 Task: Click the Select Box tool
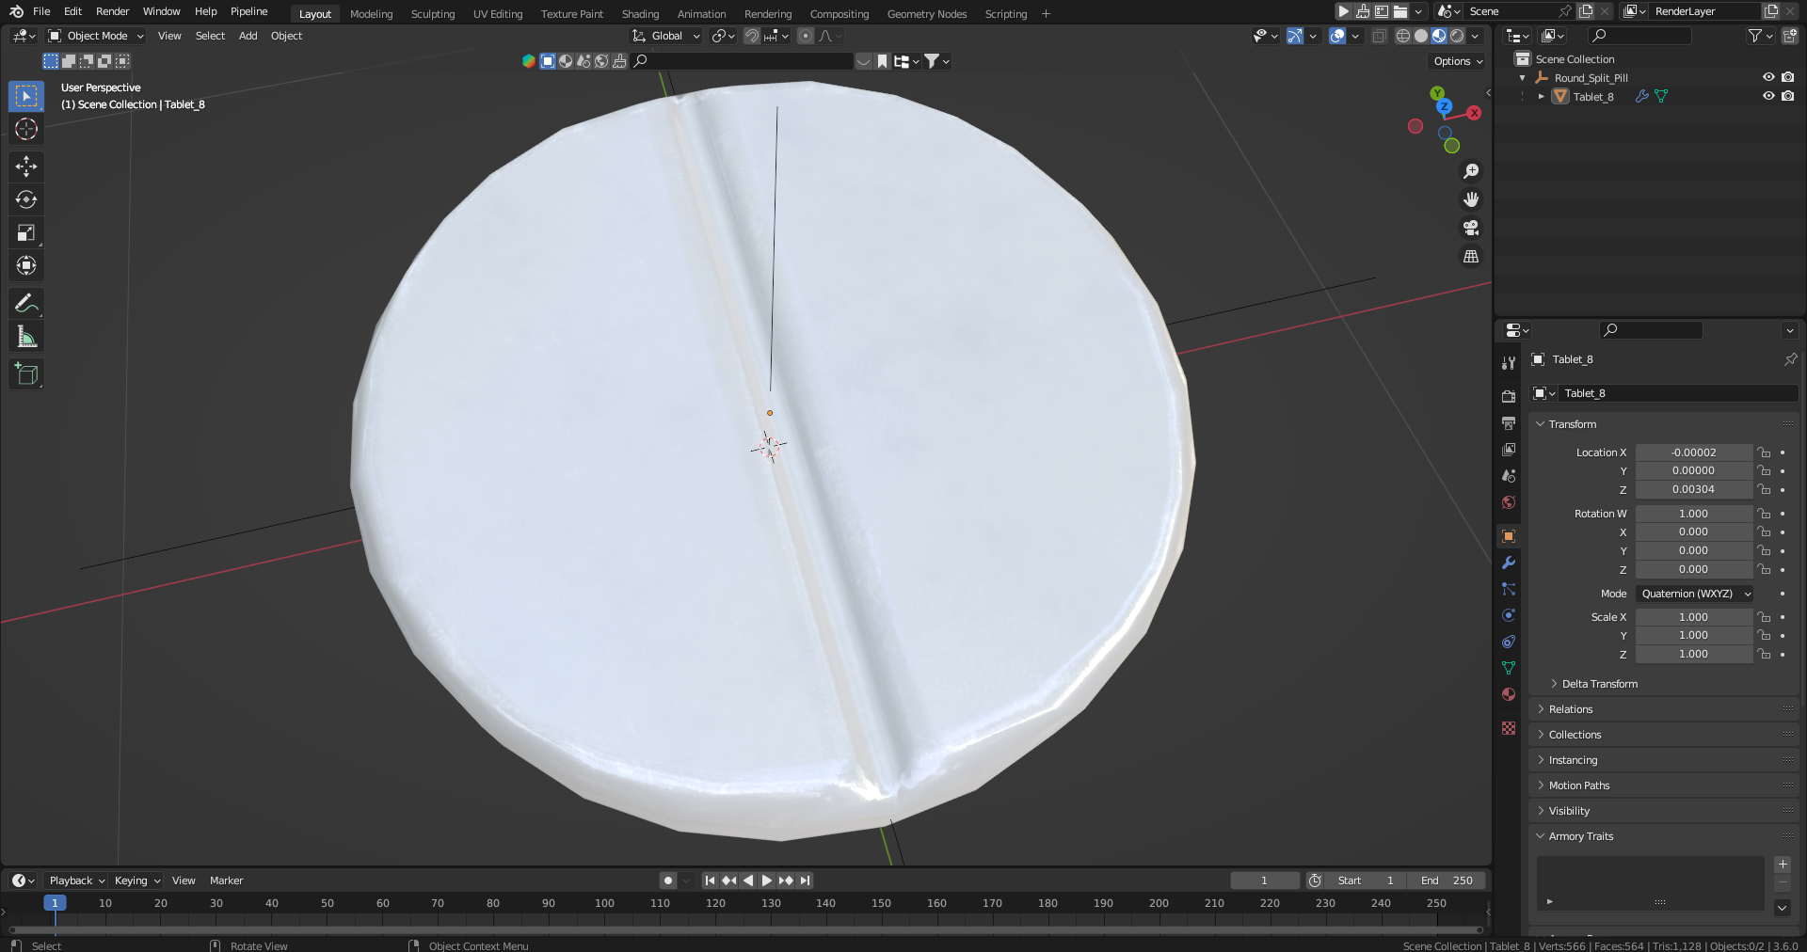click(x=26, y=96)
